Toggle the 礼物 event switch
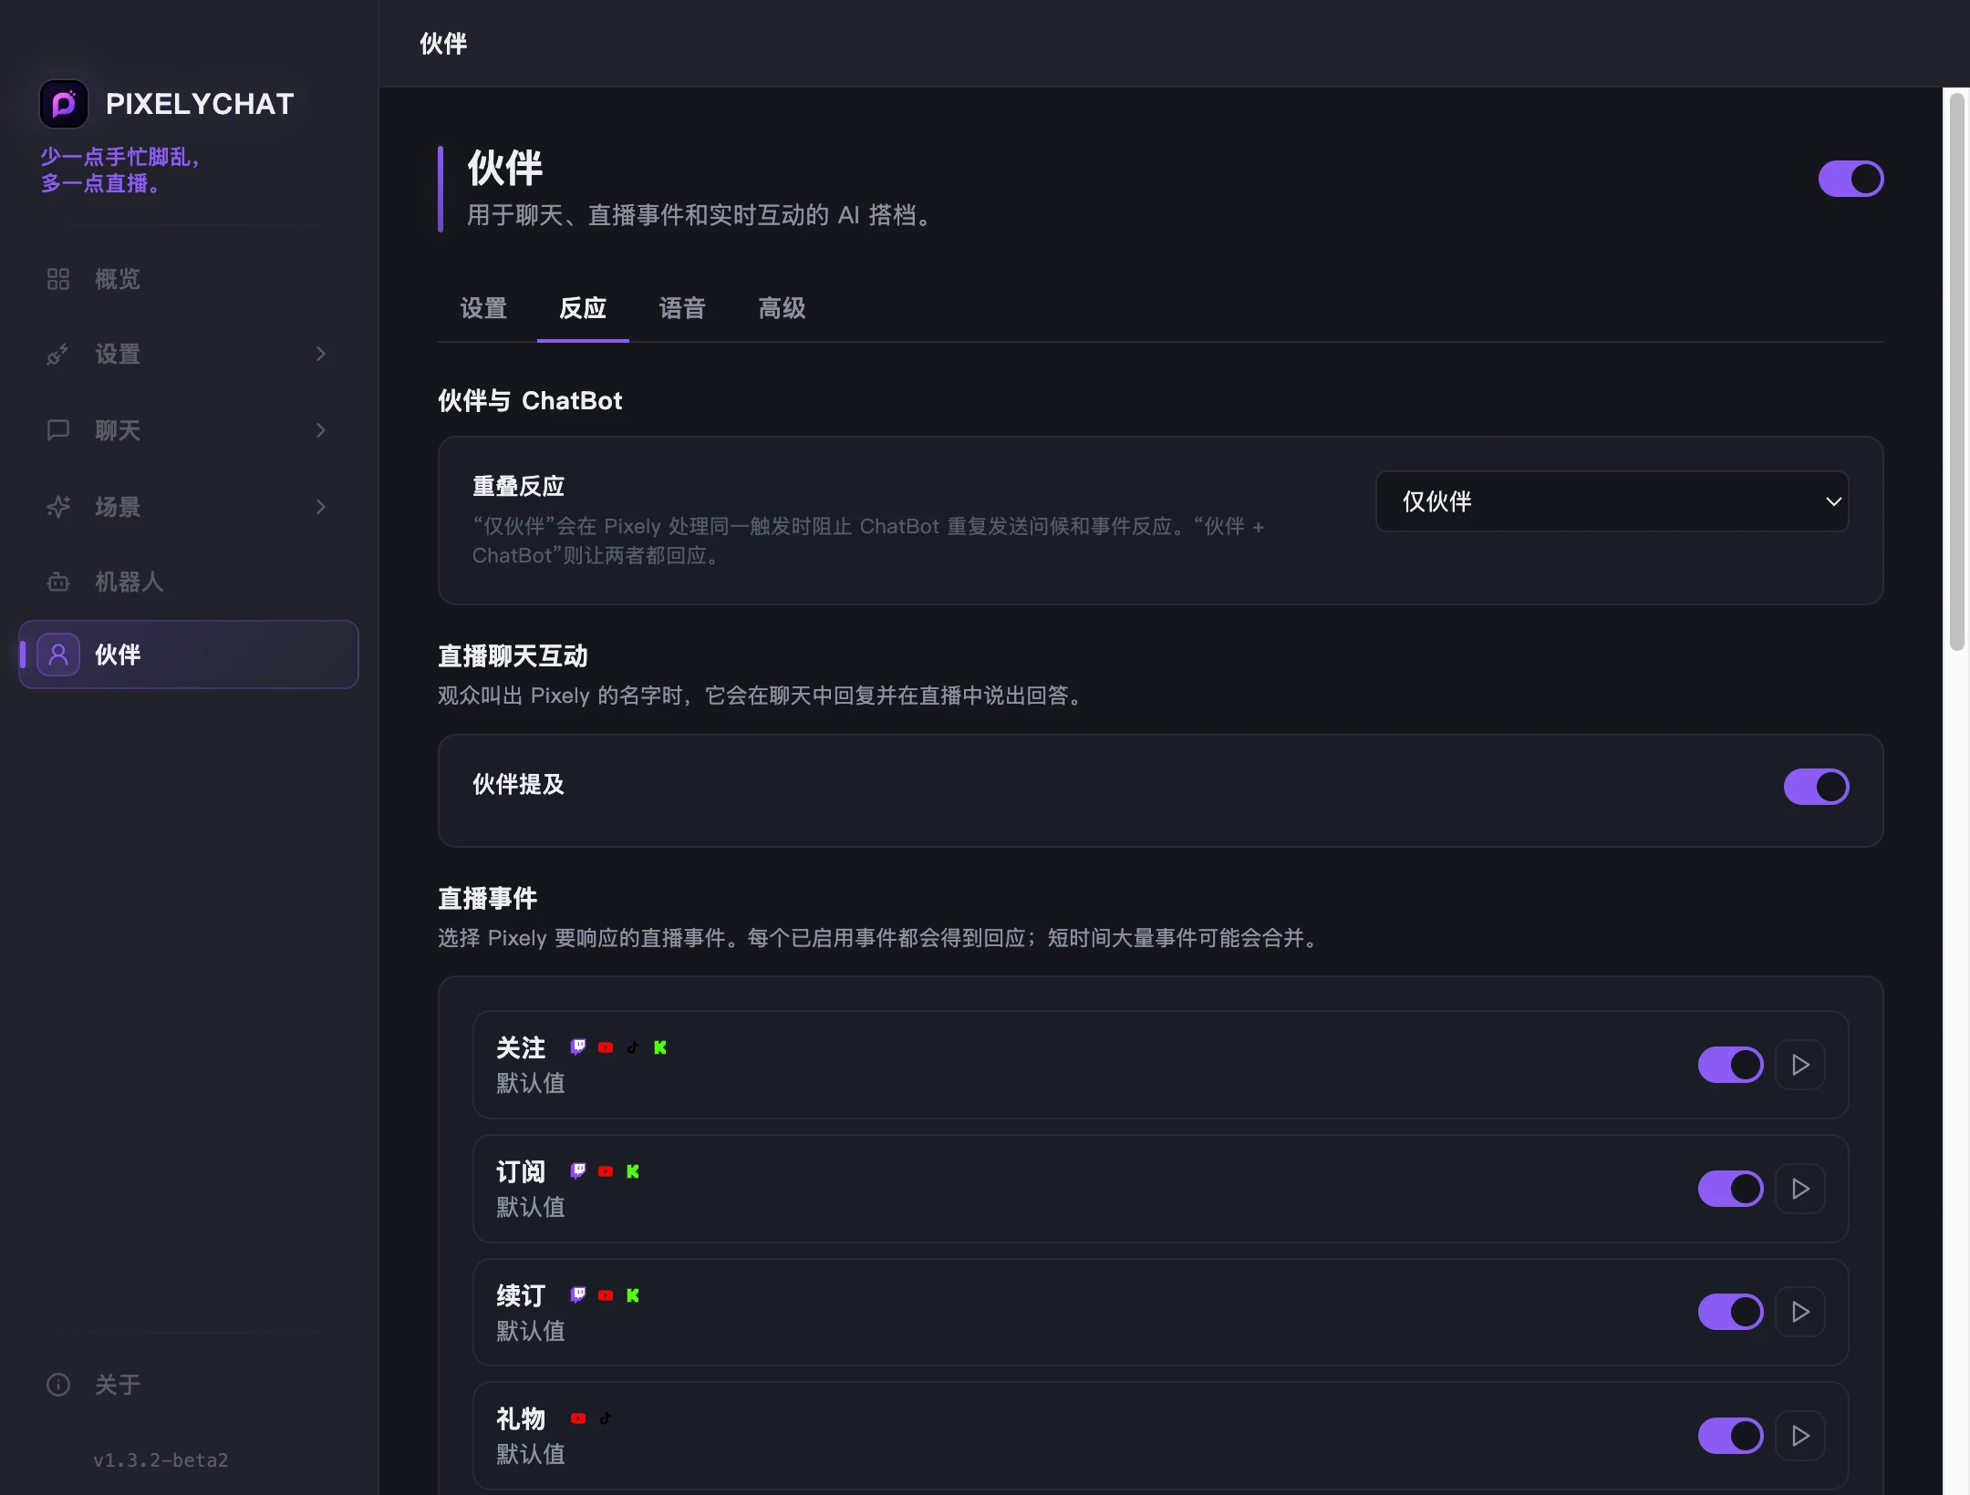 click(x=1730, y=1436)
